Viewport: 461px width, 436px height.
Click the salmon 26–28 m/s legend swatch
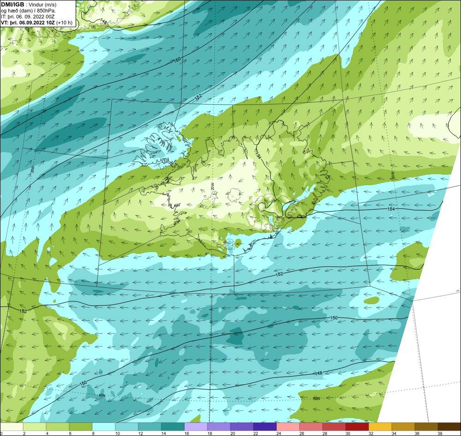311,427
